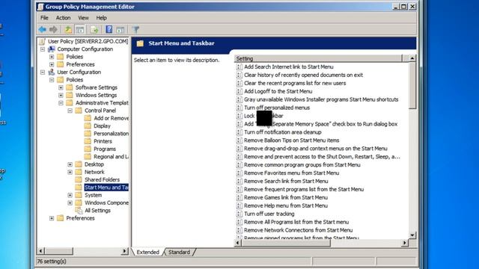The height and width of the screenshot is (269, 479).
Task: Expand the Network folder node
Action: click(70, 172)
